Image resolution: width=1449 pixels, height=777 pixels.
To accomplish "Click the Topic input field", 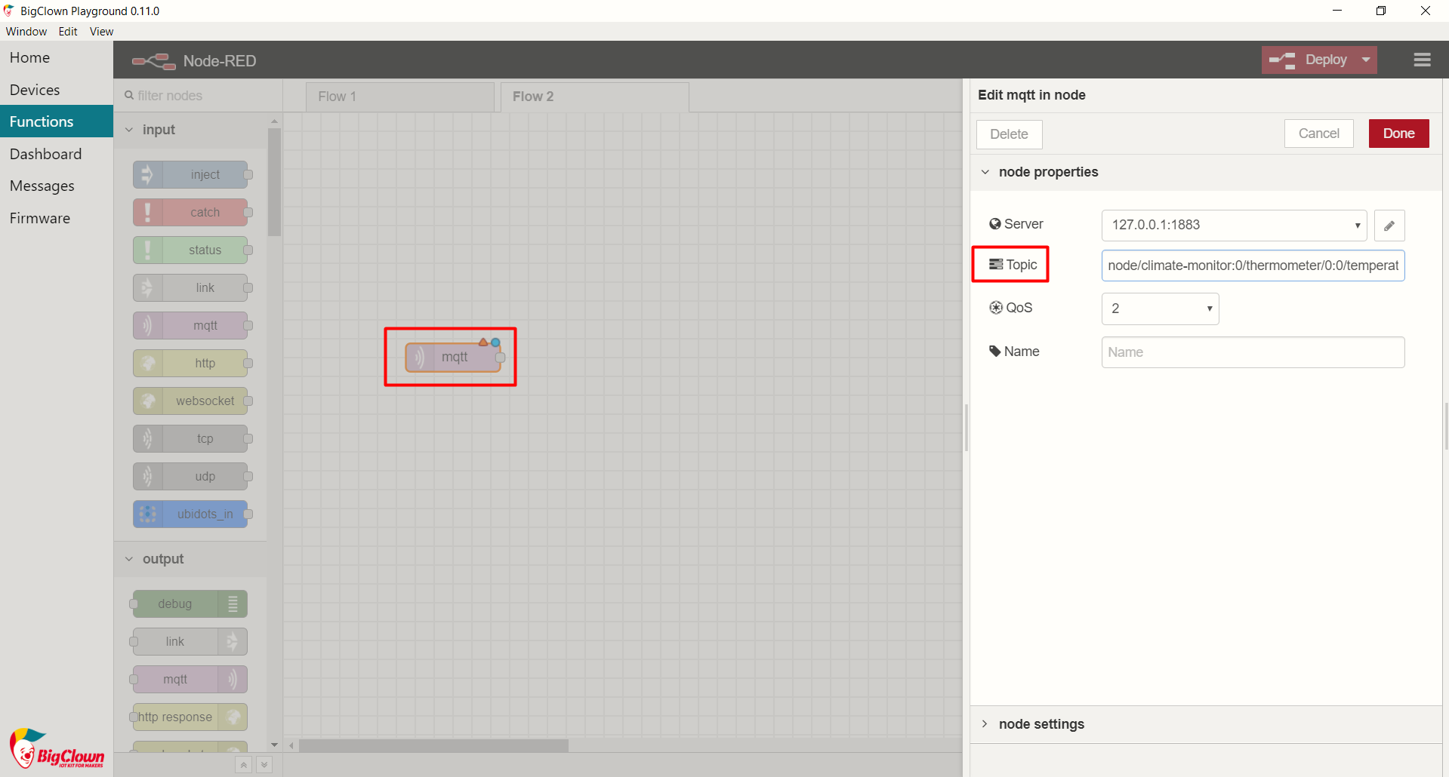I will coord(1253,266).
